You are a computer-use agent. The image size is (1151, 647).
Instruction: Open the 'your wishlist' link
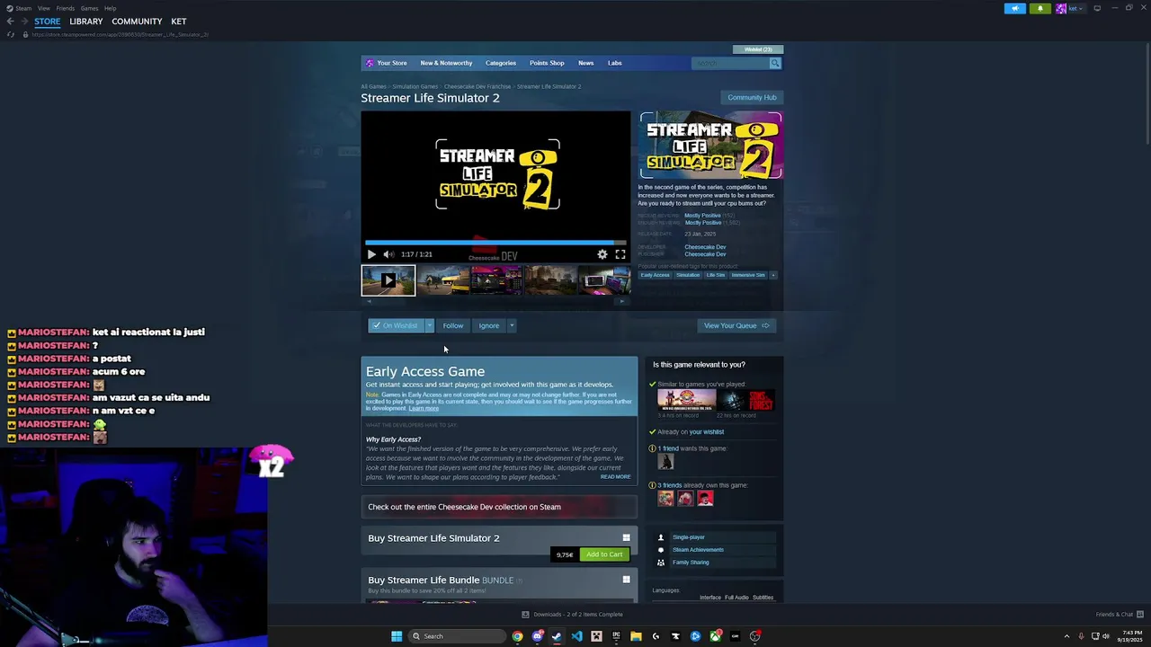(706, 431)
